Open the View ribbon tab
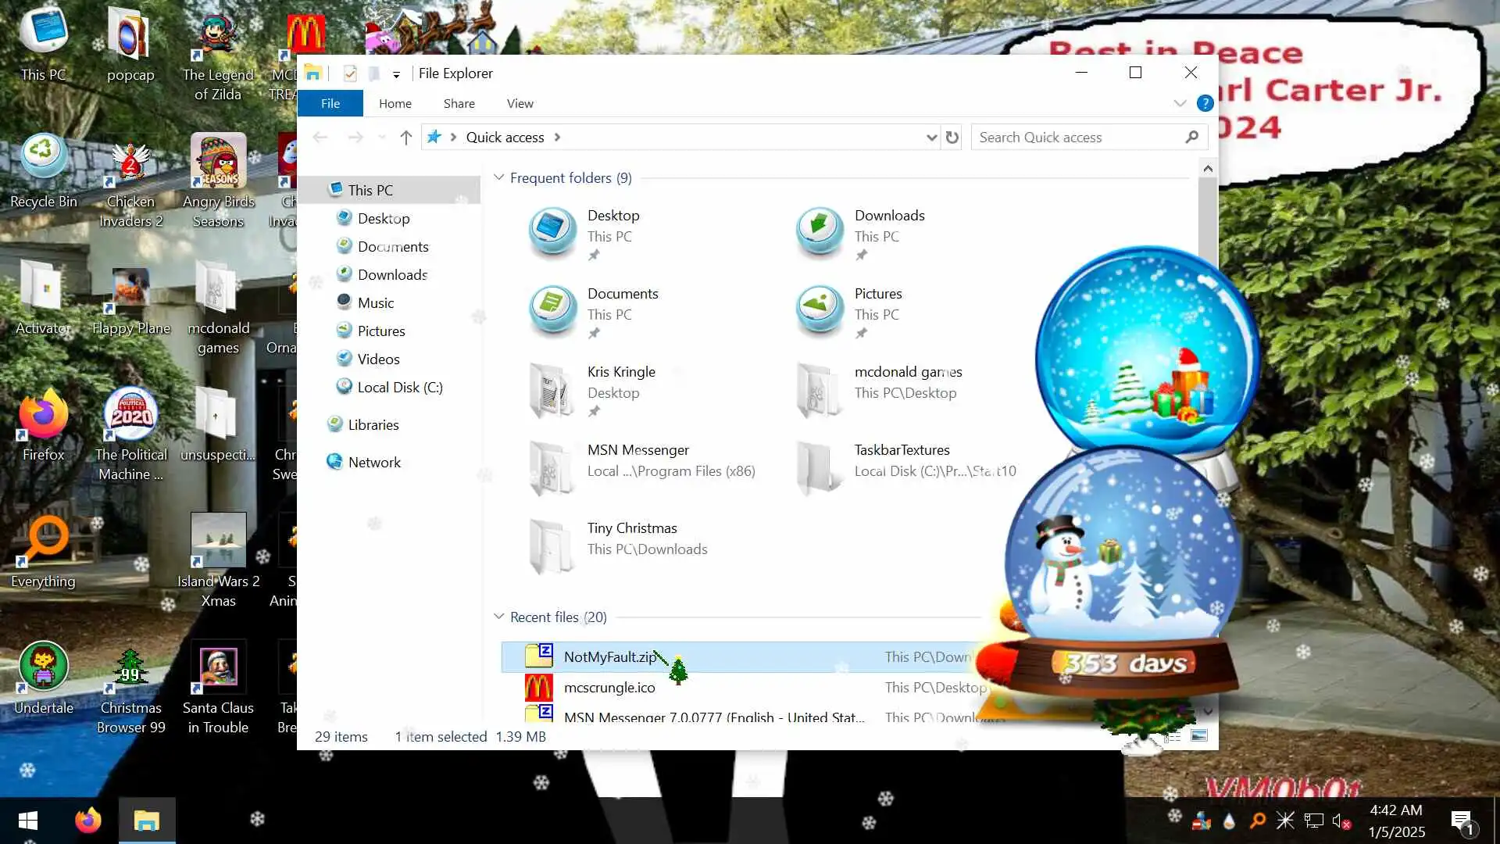Image resolution: width=1500 pixels, height=844 pixels. click(520, 103)
